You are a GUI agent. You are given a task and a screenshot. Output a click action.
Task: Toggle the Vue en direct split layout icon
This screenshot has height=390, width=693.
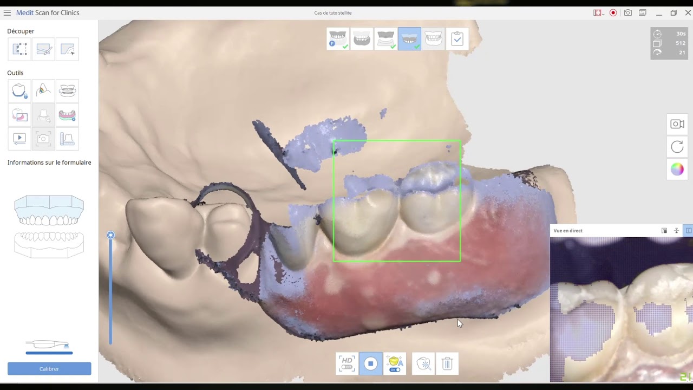pos(689,231)
